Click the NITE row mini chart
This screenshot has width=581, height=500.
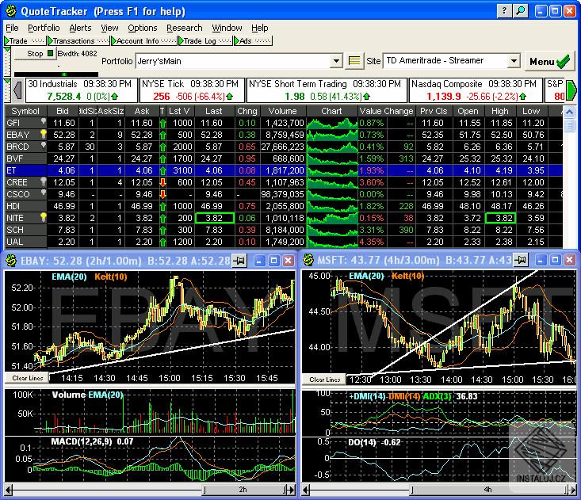click(x=332, y=218)
